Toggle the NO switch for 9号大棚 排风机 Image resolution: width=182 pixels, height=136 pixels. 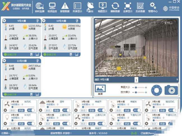point(31,110)
